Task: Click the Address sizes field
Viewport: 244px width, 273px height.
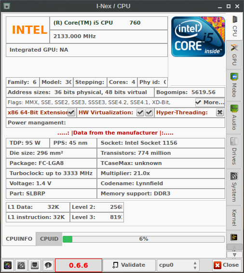Action: (80, 92)
